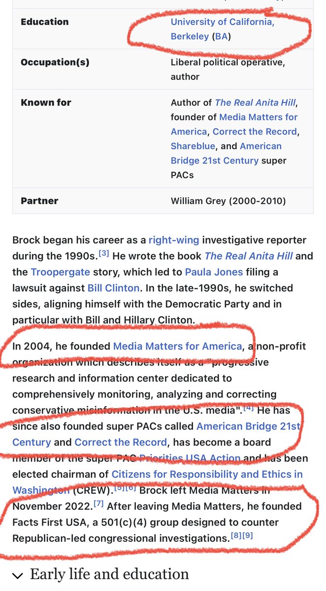Jump to citation reference number 9
Screen dimensions: 326x591
pyautogui.click(x=247, y=535)
